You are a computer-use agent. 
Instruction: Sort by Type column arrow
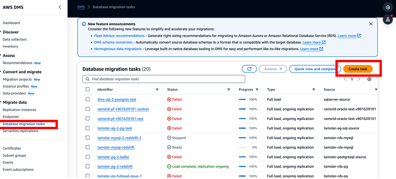314,89
